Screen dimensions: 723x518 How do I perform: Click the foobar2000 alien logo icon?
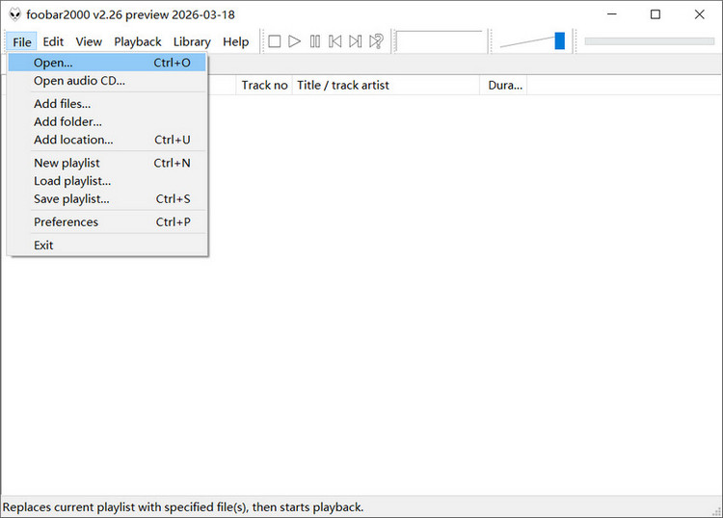tap(15, 14)
